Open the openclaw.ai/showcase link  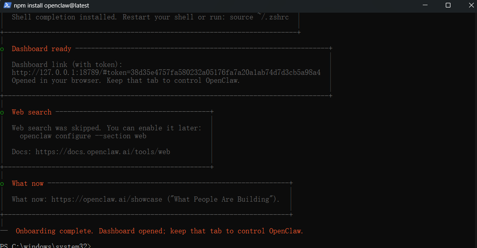107,199
